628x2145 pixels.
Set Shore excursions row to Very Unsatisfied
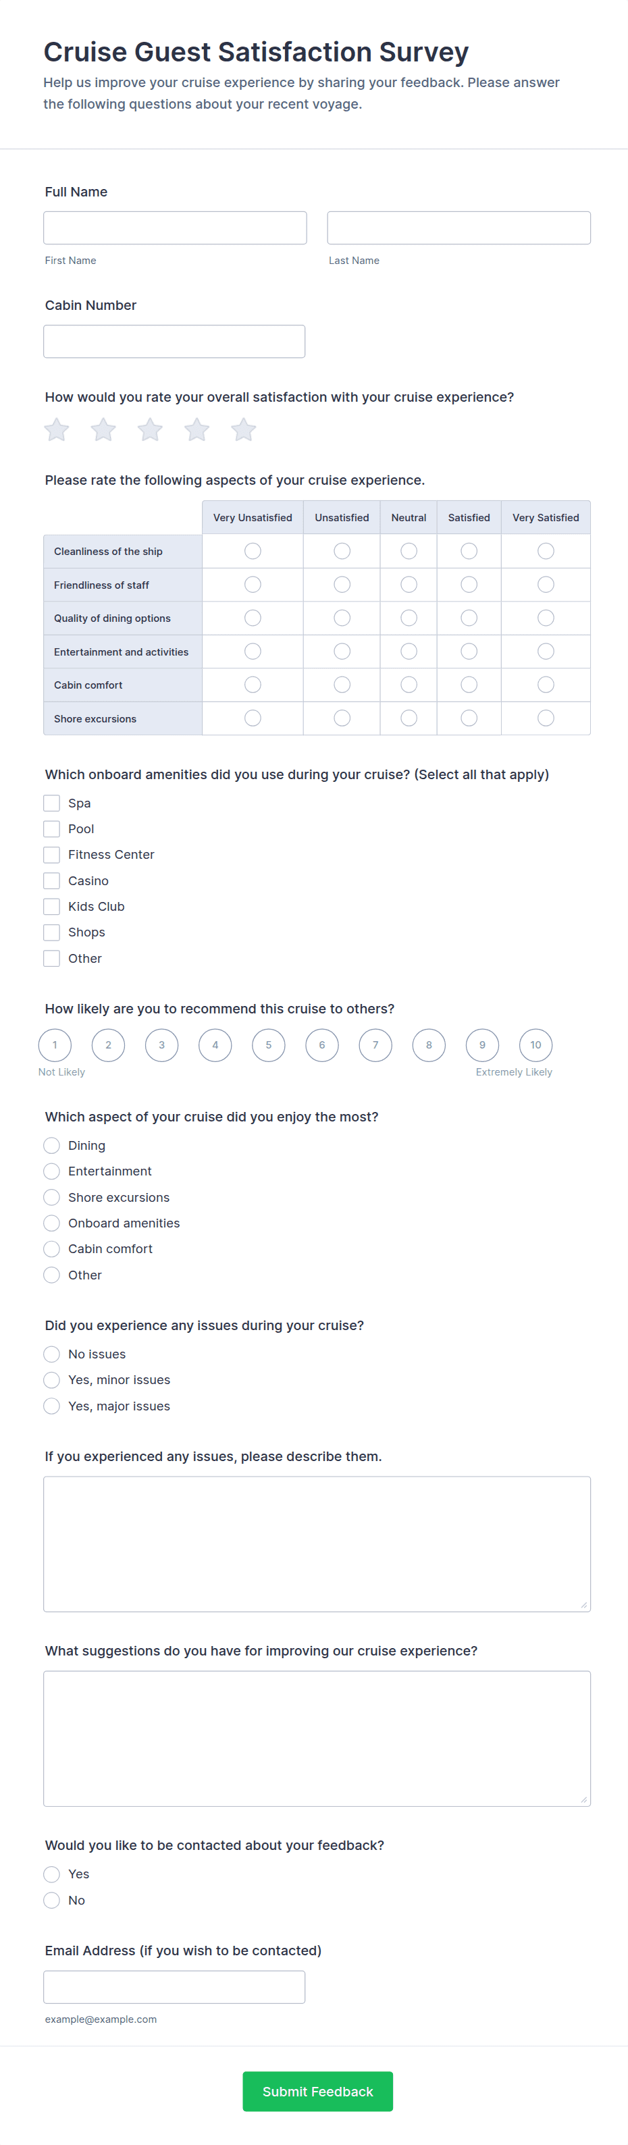(x=253, y=718)
